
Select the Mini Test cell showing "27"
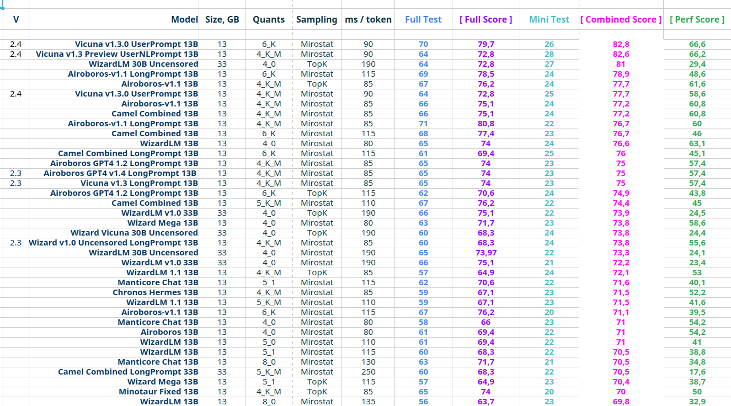point(549,64)
